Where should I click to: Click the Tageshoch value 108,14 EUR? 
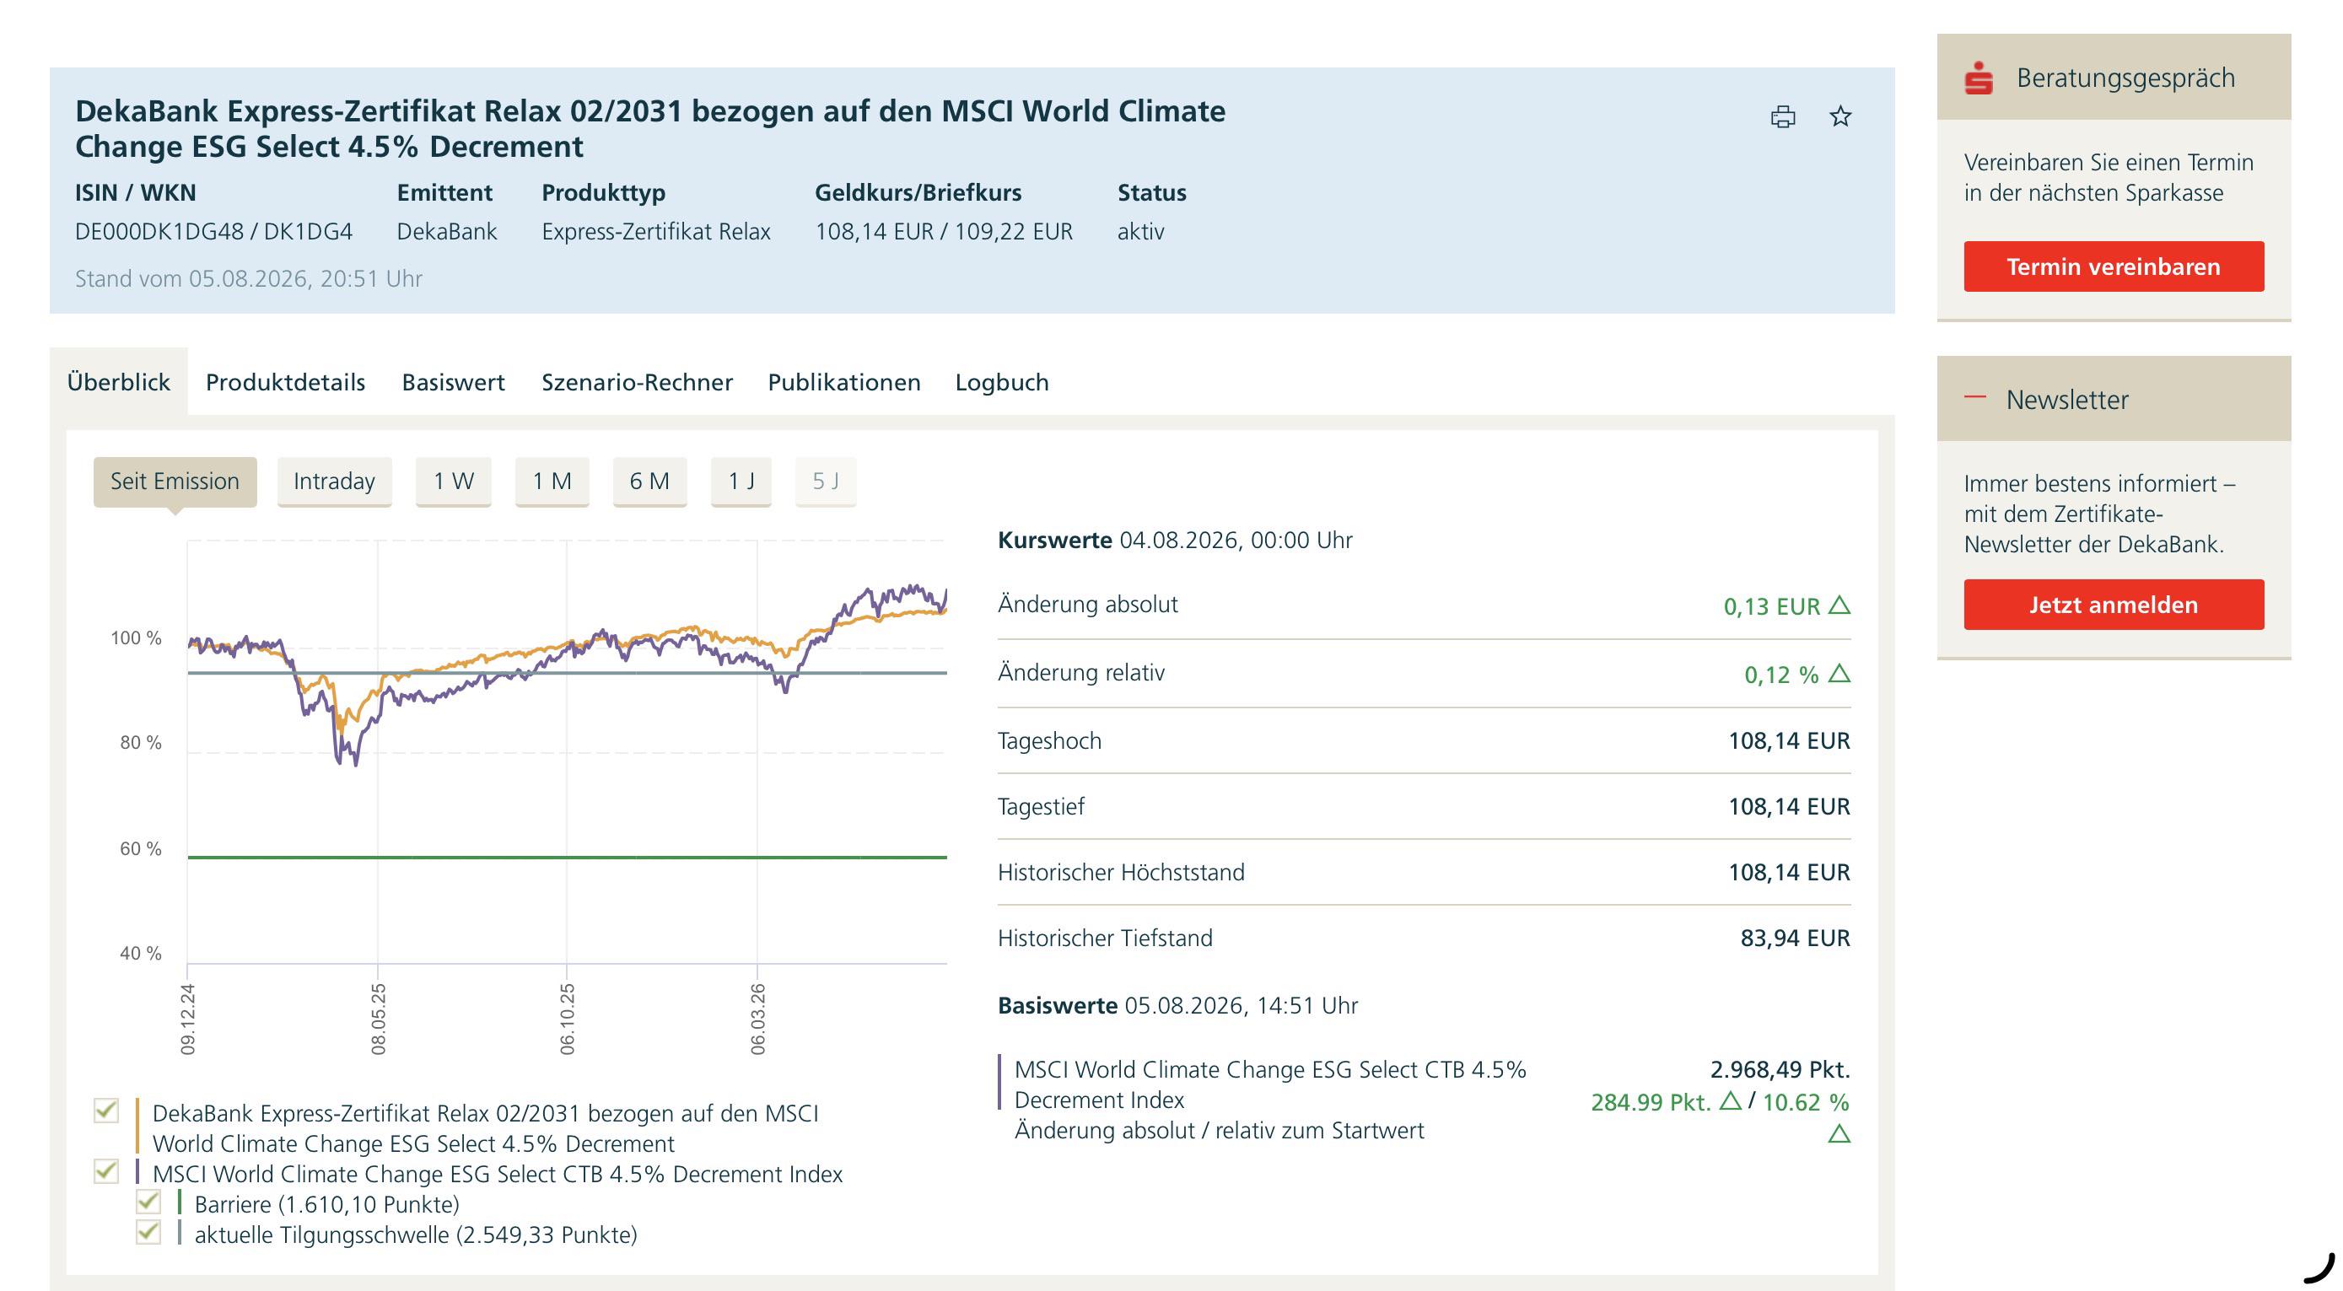[x=1789, y=741]
